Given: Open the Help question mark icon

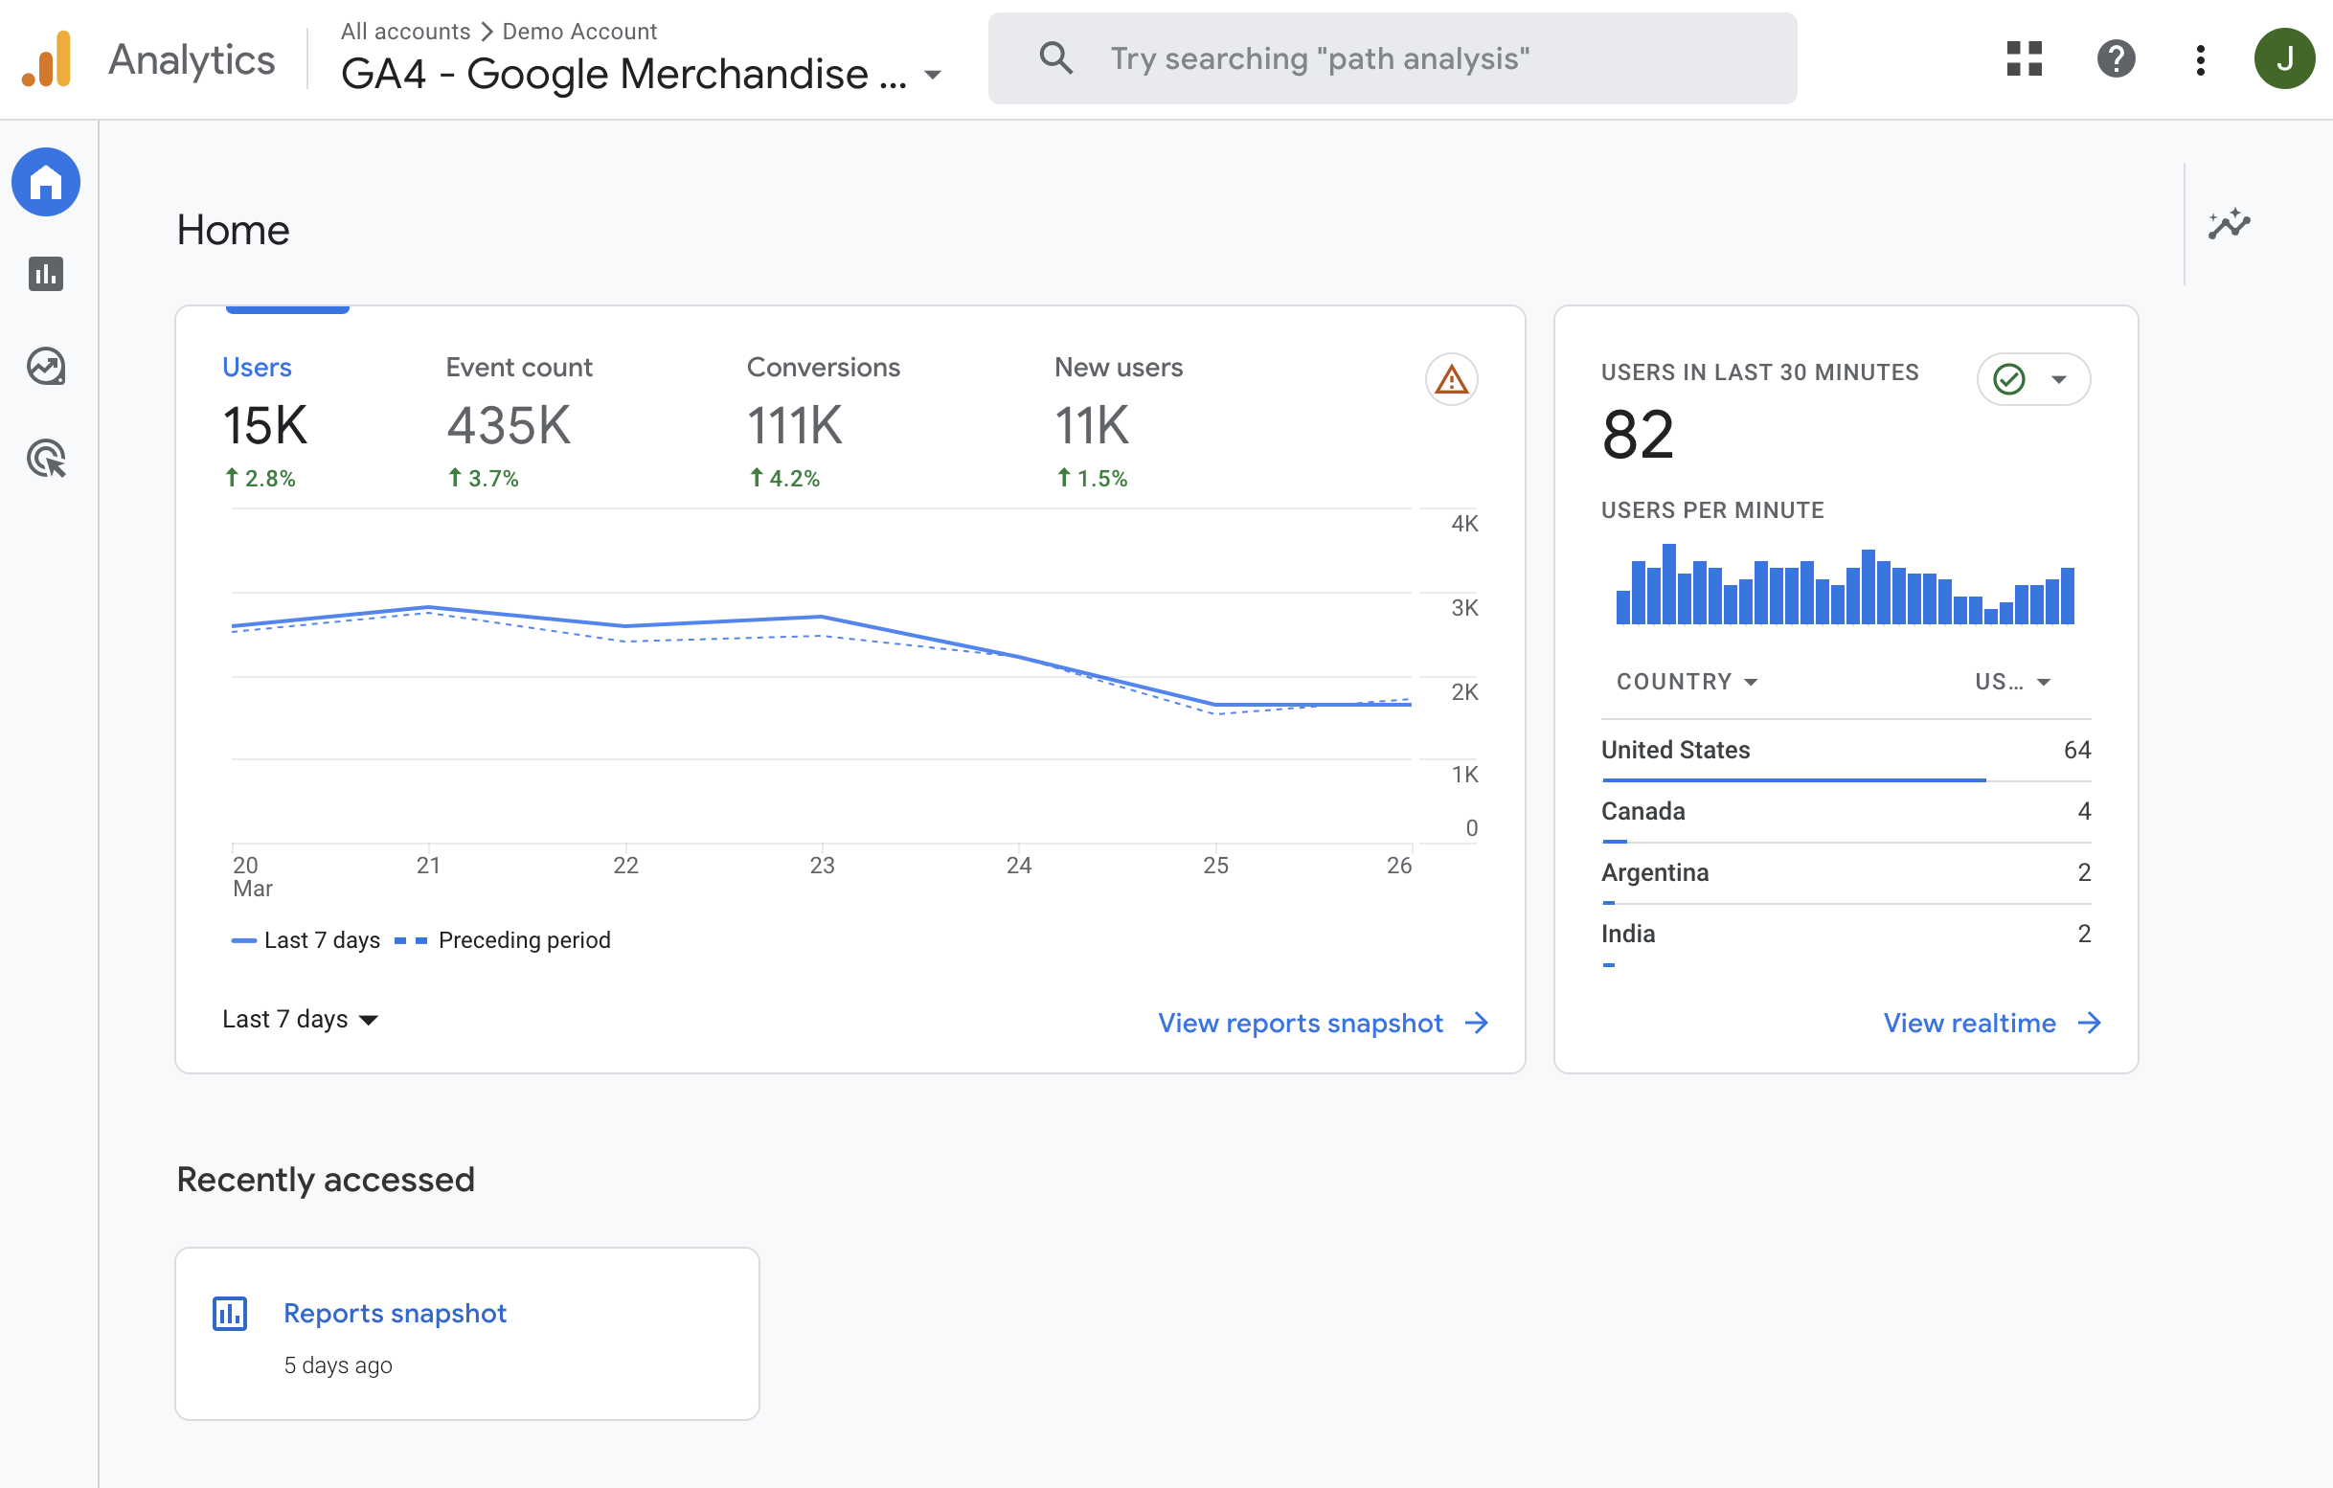Looking at the screenshot, I should coord(2116,58).
